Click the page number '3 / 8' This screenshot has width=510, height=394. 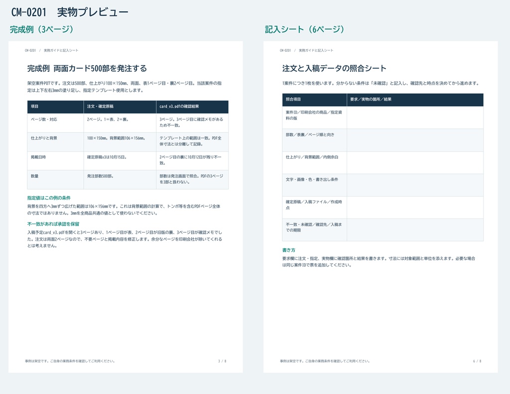click(x=222, y=361)
